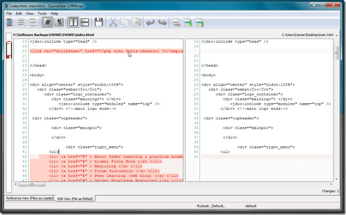Select the Show All Lines toolbar icon
The image size is (346, 215).
[9, 22]
